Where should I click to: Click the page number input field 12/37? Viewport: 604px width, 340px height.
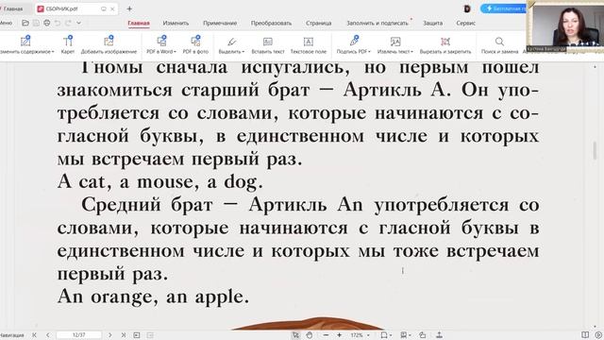click(79, 335)
